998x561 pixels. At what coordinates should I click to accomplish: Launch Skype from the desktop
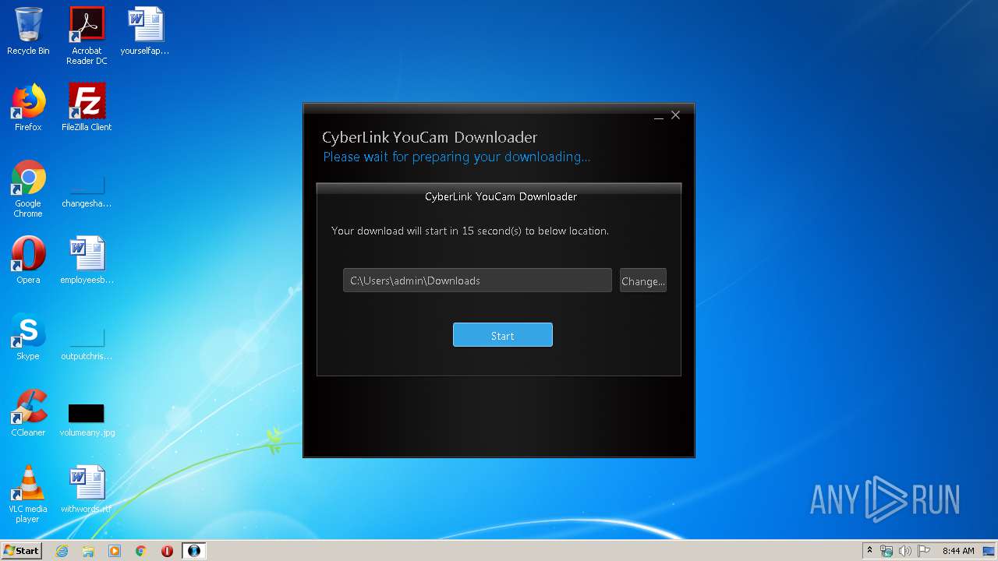click(28, 337)
